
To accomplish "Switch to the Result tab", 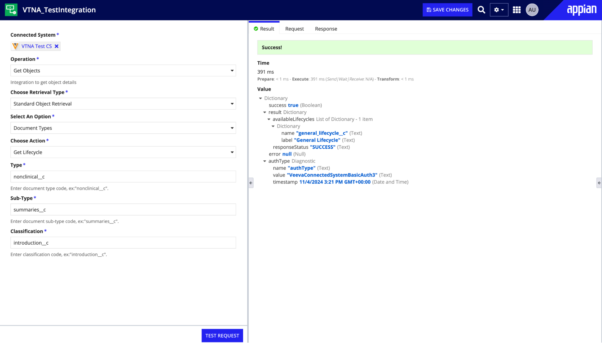I will tap(264, 29).
